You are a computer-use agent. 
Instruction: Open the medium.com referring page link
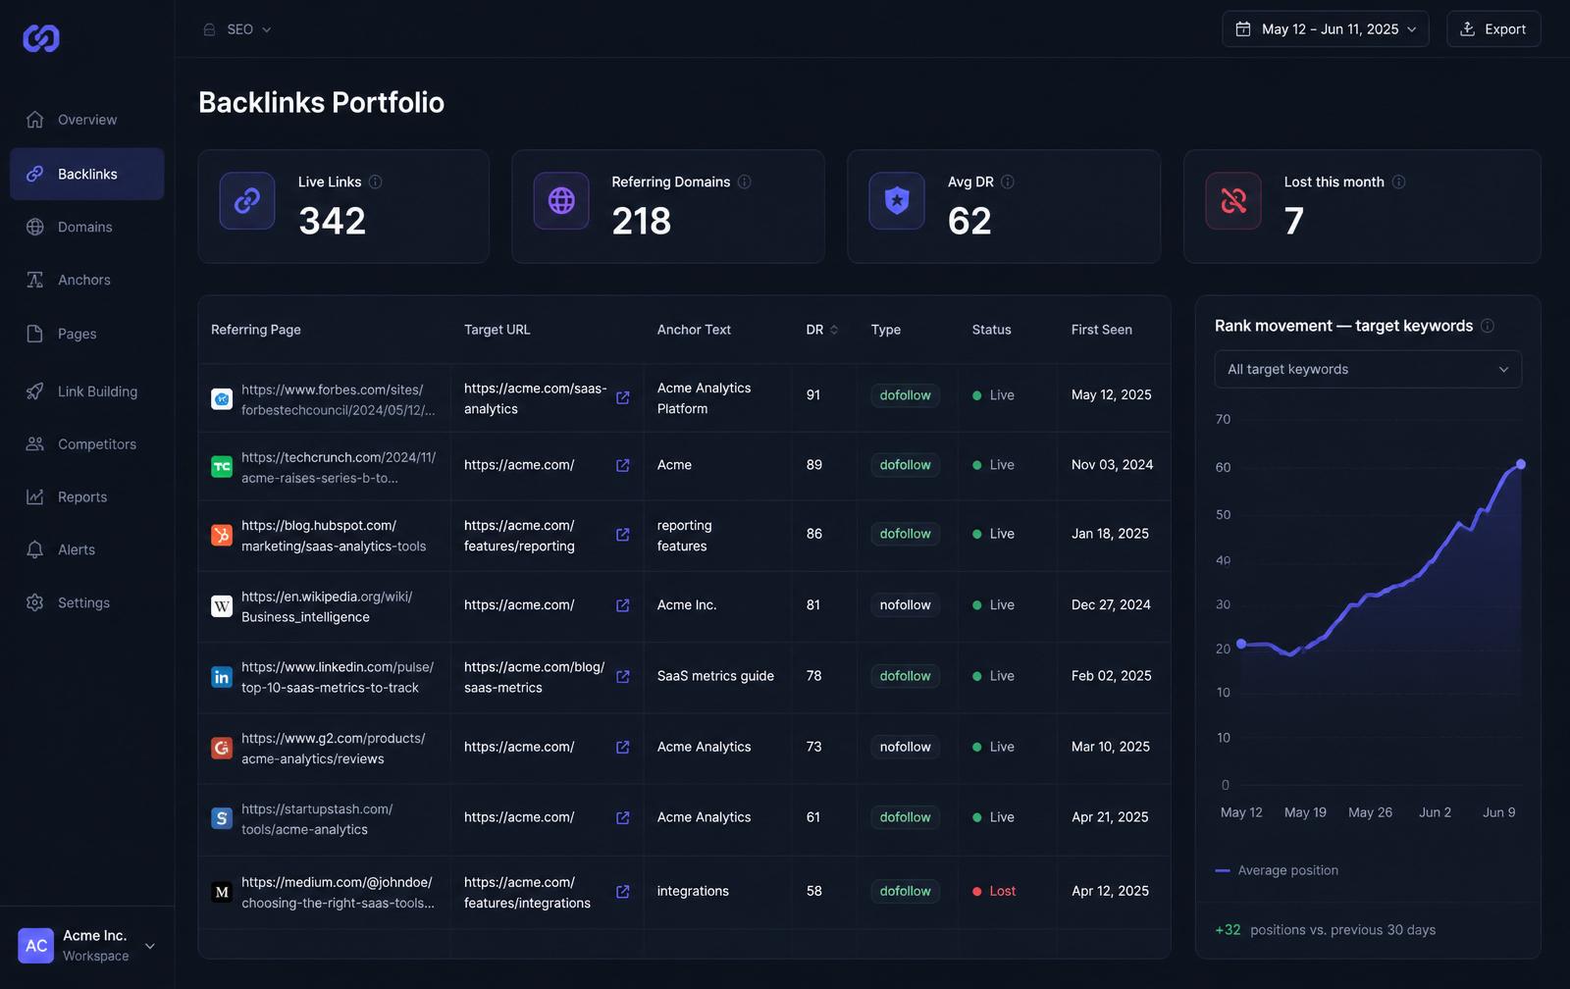coord(338,892)
